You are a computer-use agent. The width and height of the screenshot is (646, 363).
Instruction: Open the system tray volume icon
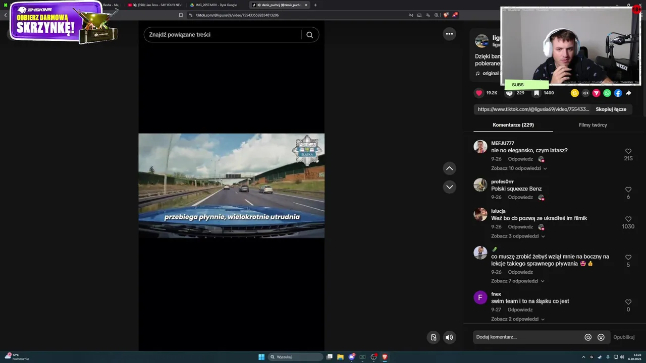(x=622, y=357)
